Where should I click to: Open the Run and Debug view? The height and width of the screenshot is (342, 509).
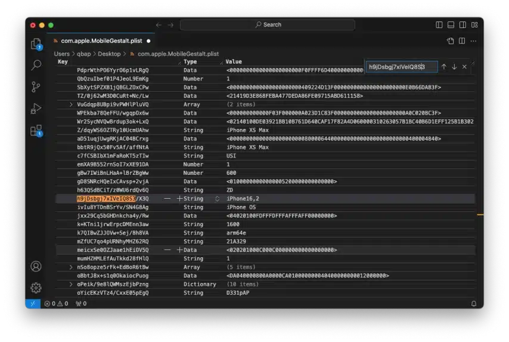point(36,109)
